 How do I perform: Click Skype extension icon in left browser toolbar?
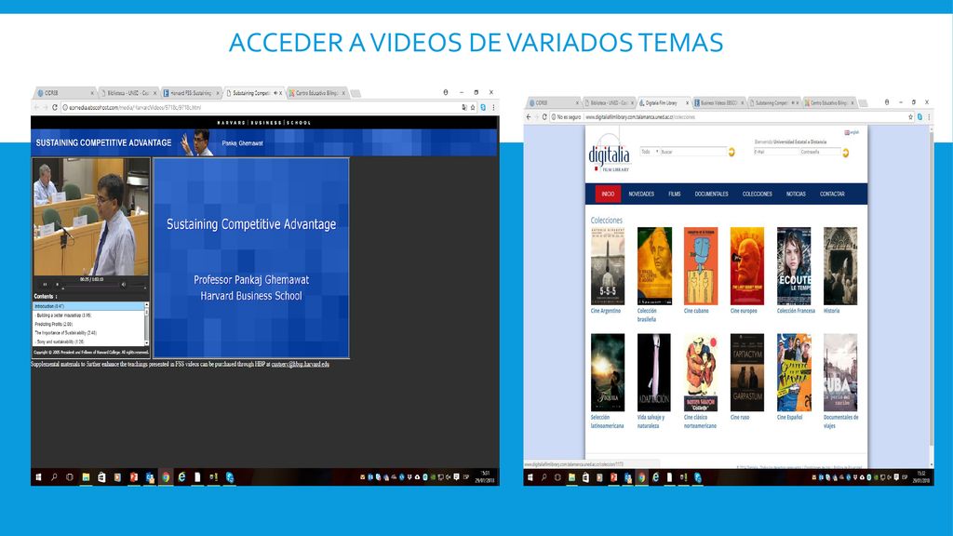pyautogui.click(x=483, y=108)
